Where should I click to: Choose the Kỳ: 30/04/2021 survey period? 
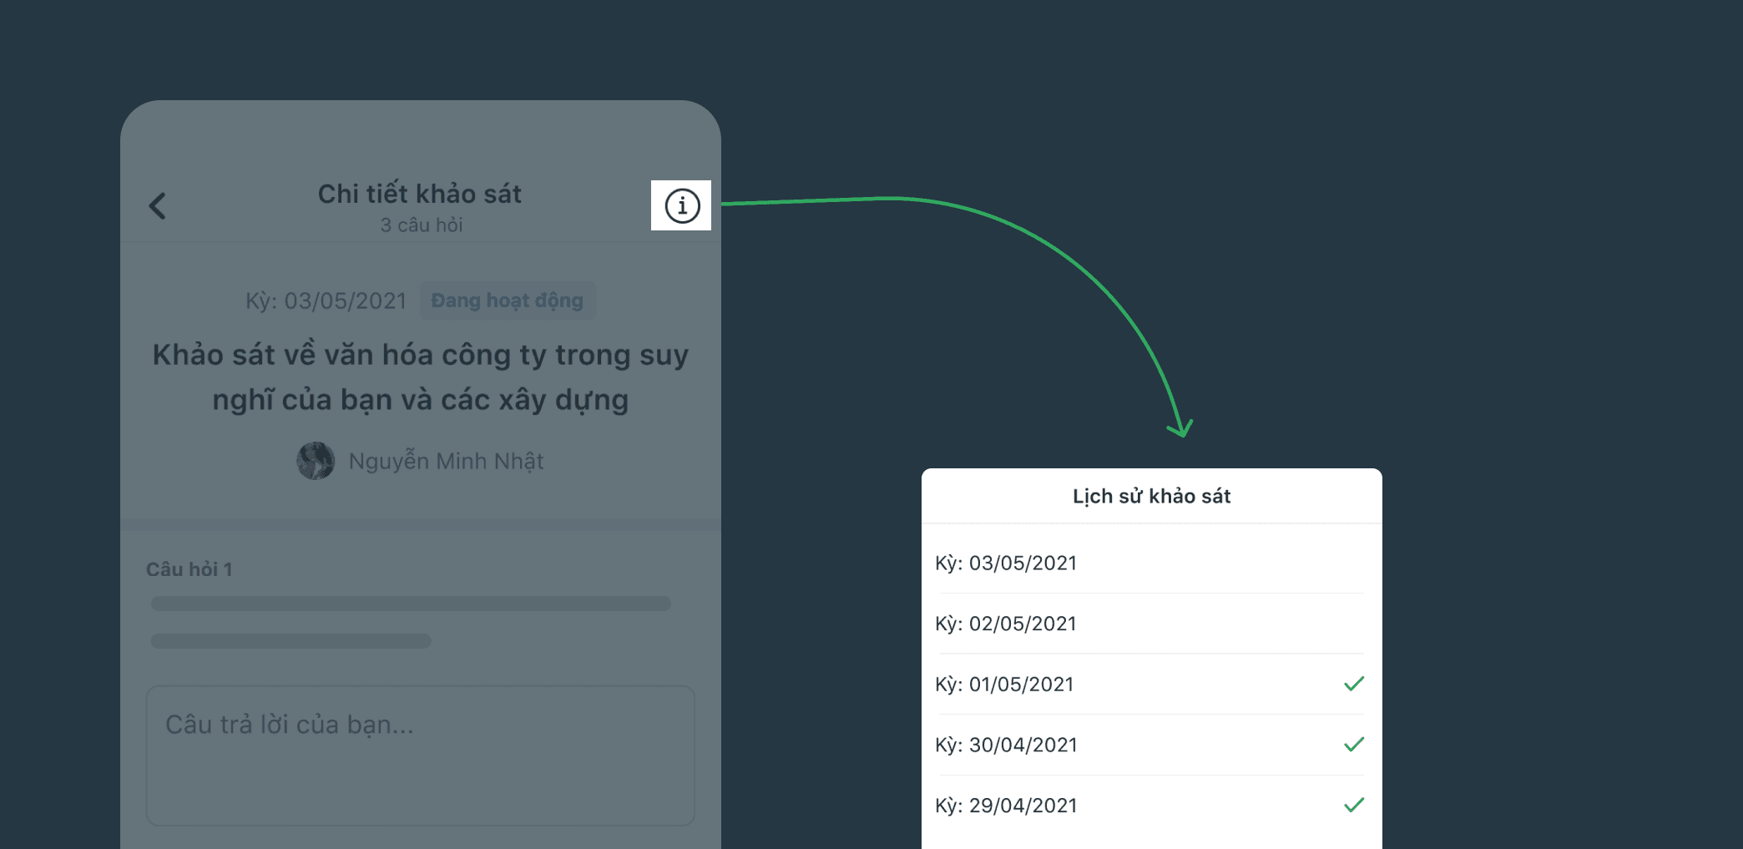[x=1152, y=745]
